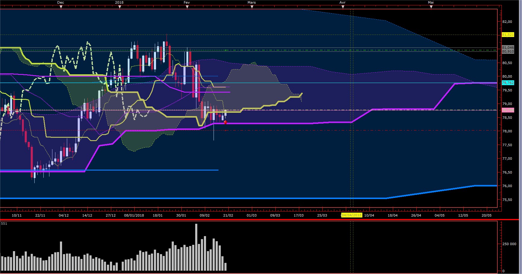This screenshot has width=522, height=274.
Task: Click the 09/02 date label
Action: click(205, 215)
